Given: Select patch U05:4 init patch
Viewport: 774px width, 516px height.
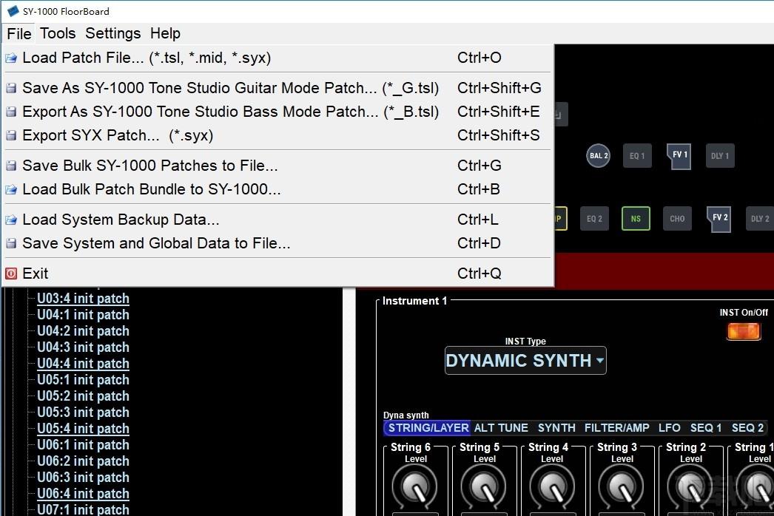Looking at the screenshot, I should pyautogui.click(x=83, y=429).
